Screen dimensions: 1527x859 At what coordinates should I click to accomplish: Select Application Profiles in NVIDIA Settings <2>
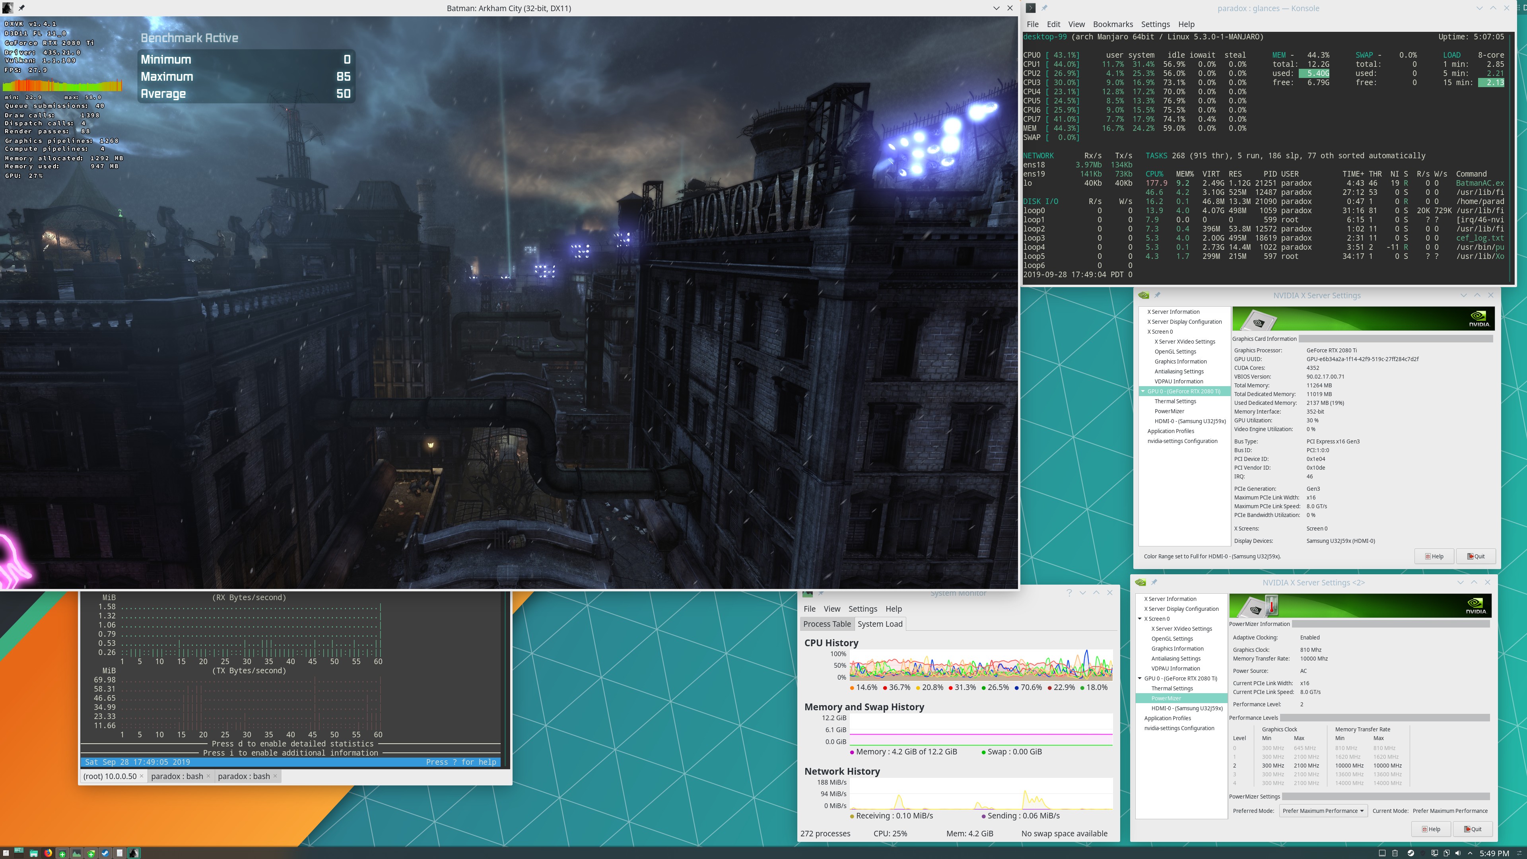pyautogui.click(x=1167, y=718)
